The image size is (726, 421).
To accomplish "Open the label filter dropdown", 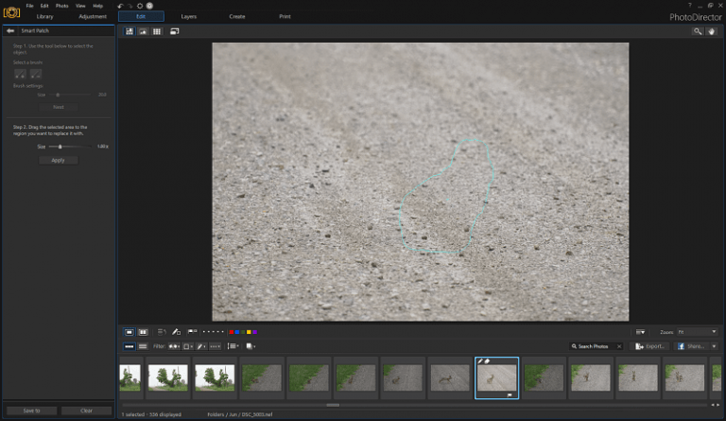I will tap(188, 346).
